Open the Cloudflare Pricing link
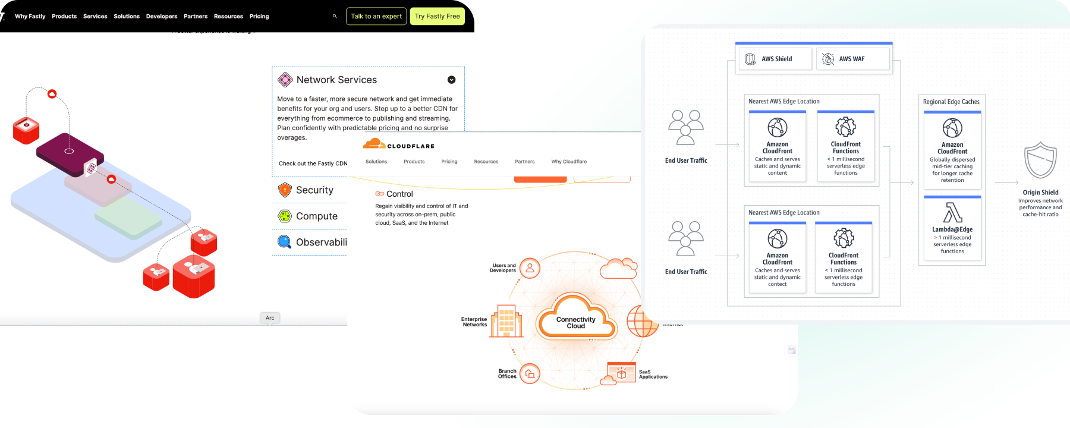Viewport: 1070px width, 428px height. point(449,162)
